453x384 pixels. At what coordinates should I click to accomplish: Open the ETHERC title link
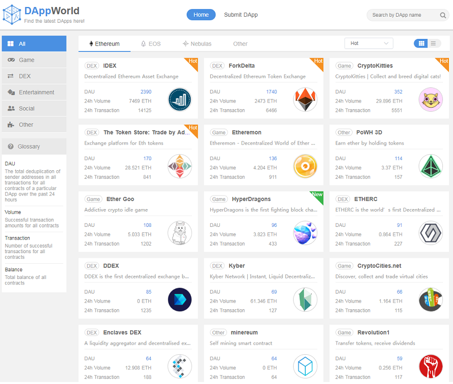(366, 199)
